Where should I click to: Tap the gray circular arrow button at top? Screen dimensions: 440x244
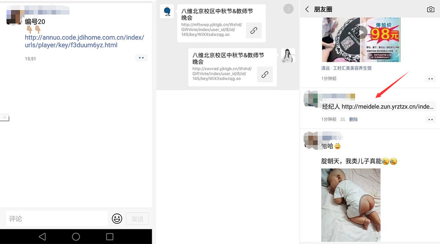click(288, 9)
